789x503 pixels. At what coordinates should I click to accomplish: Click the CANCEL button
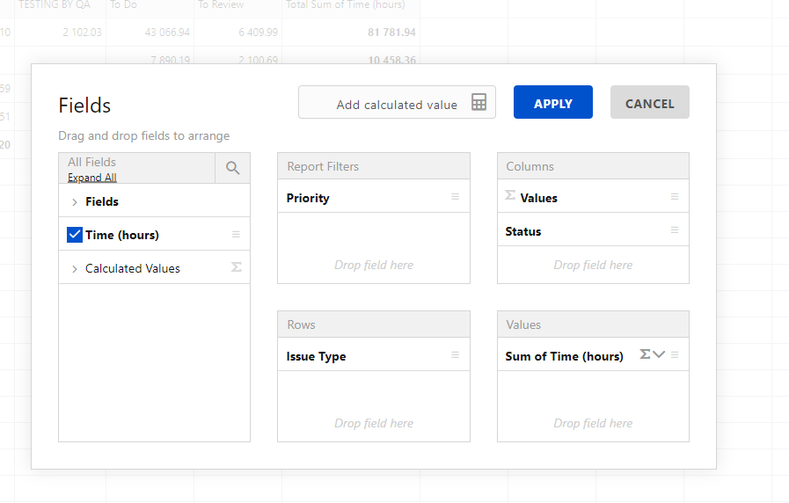(x=650, y=102)
